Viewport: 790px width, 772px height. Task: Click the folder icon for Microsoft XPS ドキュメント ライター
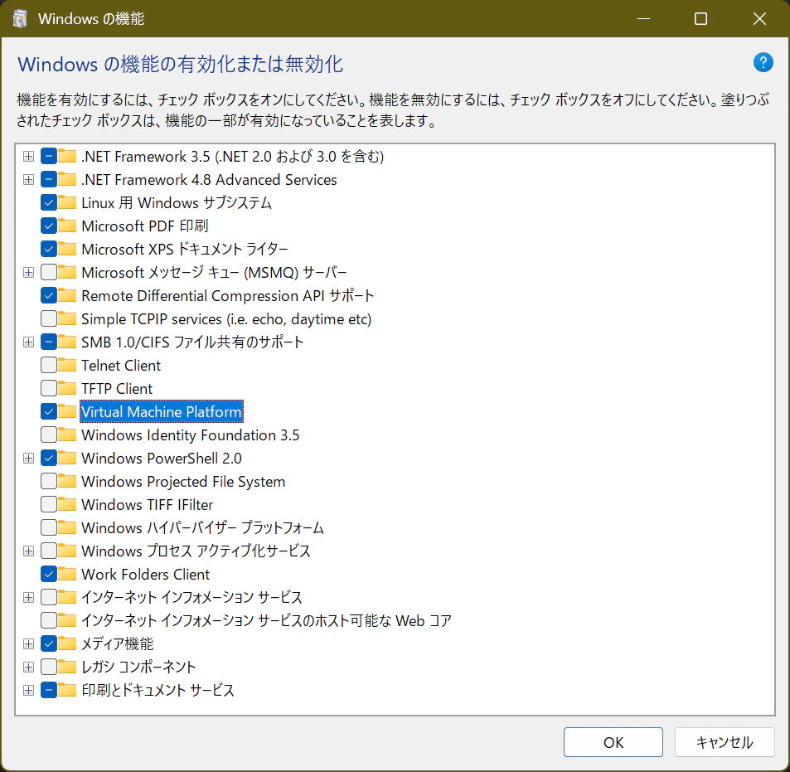point(67,249)
